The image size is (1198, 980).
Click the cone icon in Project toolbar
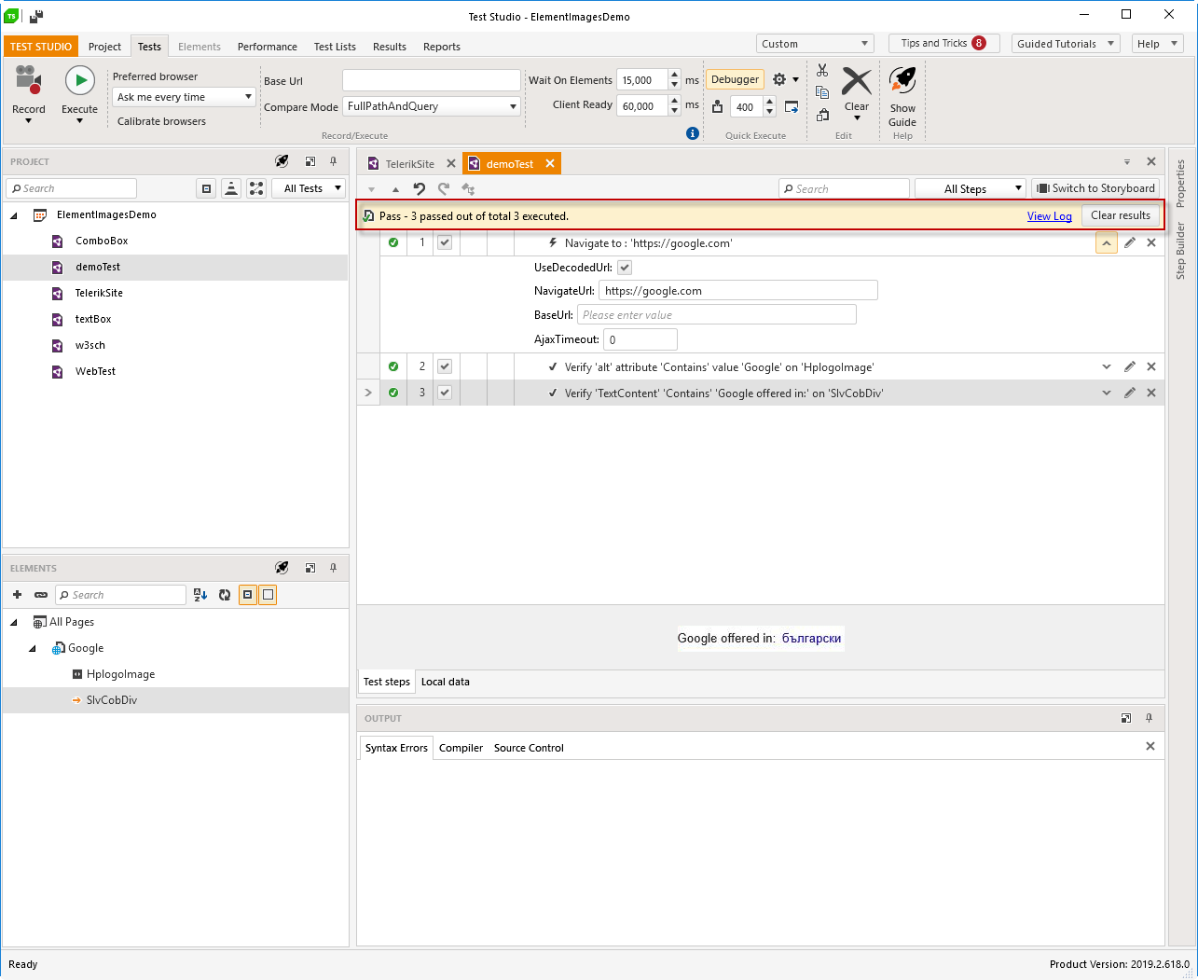[x=231, y=188]
